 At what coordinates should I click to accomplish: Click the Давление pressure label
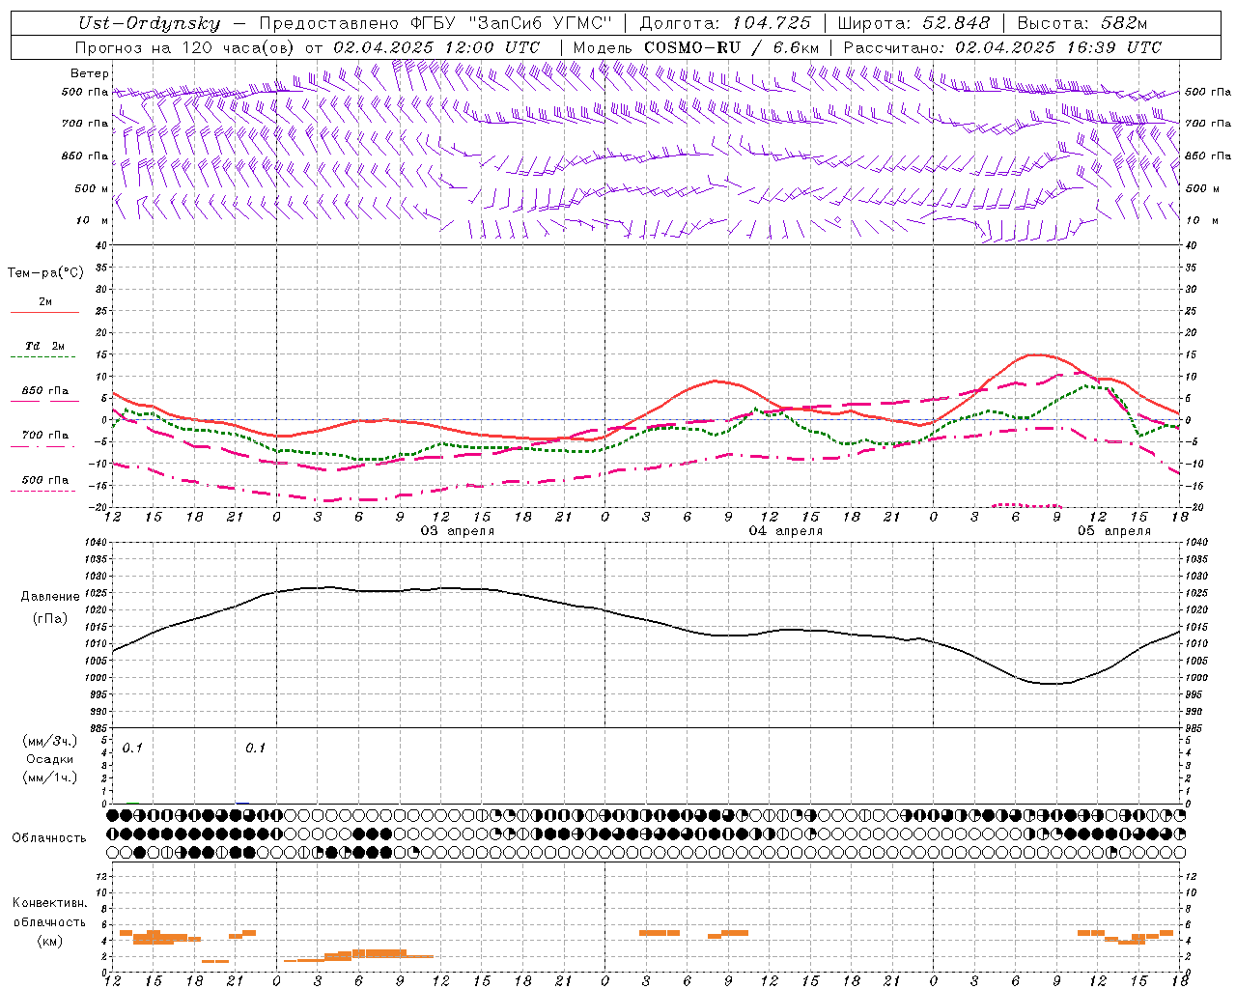pos(50,597)
